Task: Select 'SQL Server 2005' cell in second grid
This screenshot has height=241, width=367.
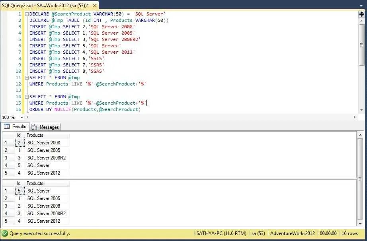Action: (47, 198)
